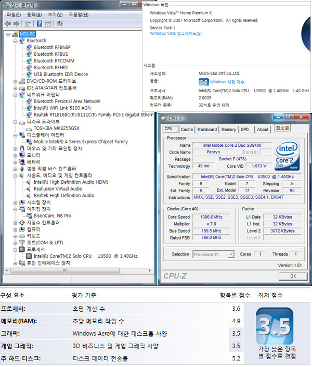Open the Windows 체험 지수 link
The image size is (312, 367).
pyautogui.click(x=227, y=82)
